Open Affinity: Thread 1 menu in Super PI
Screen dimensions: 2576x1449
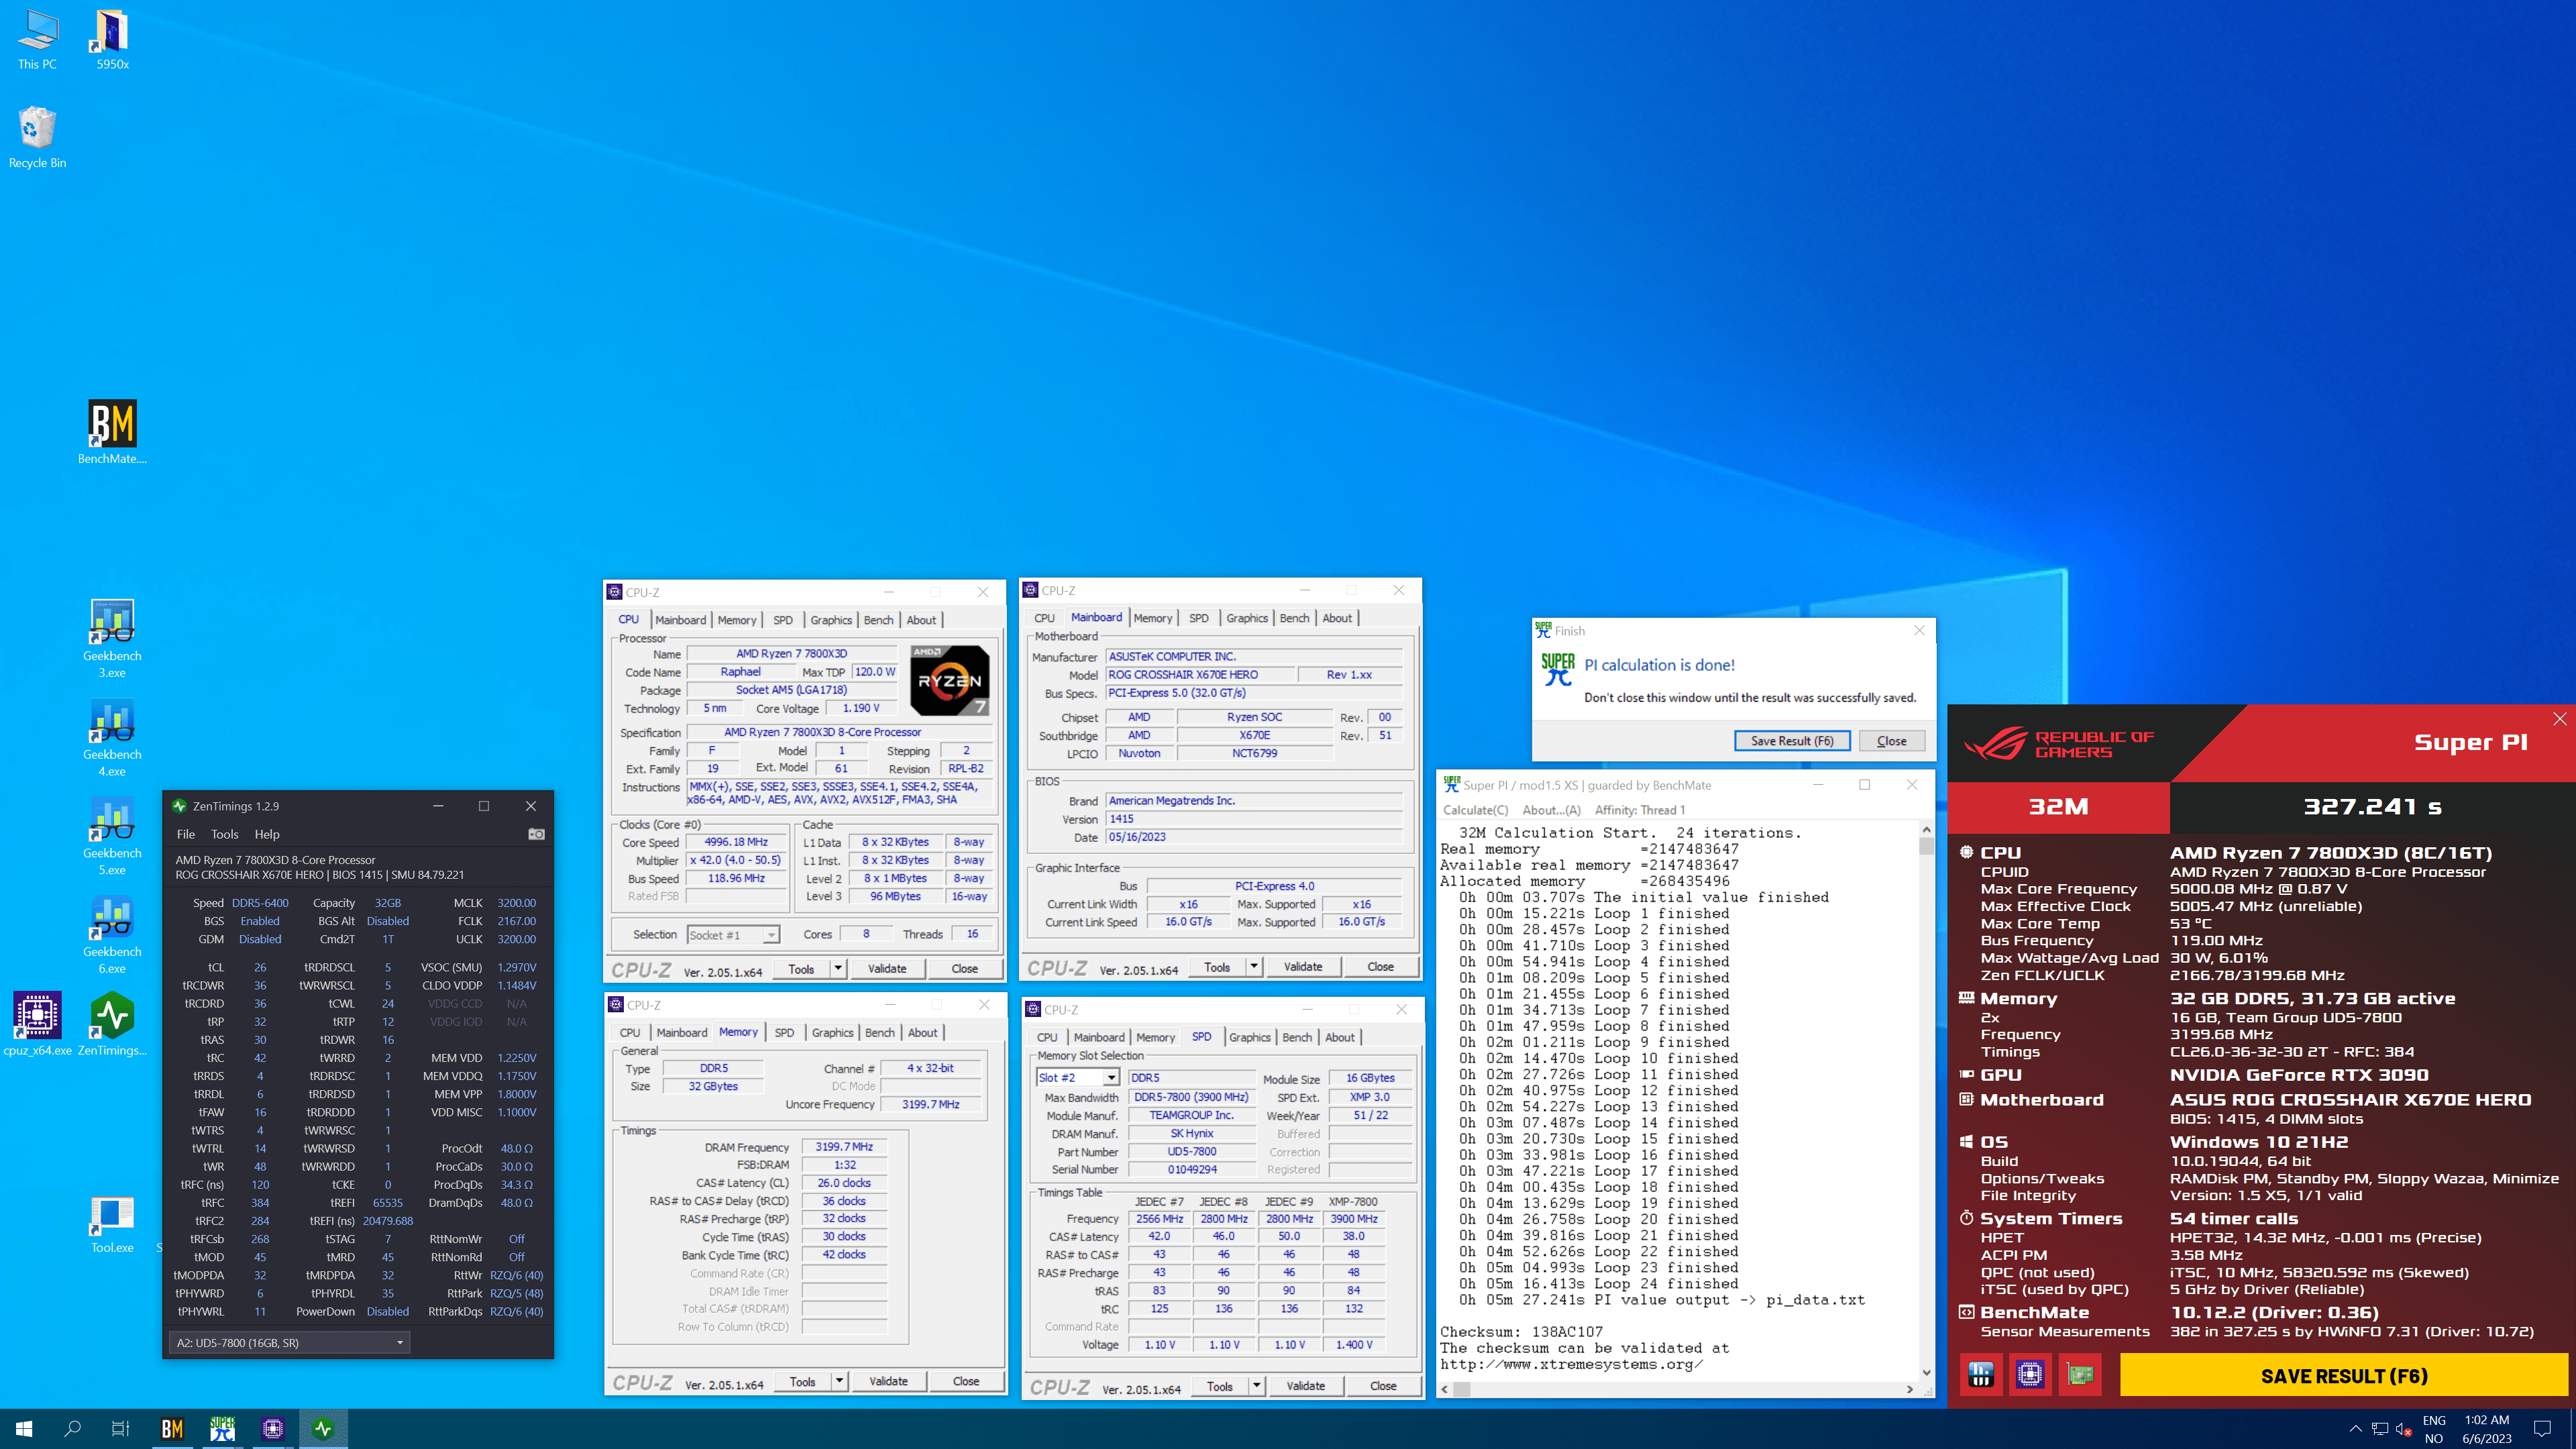click(x=1640, y=810)
